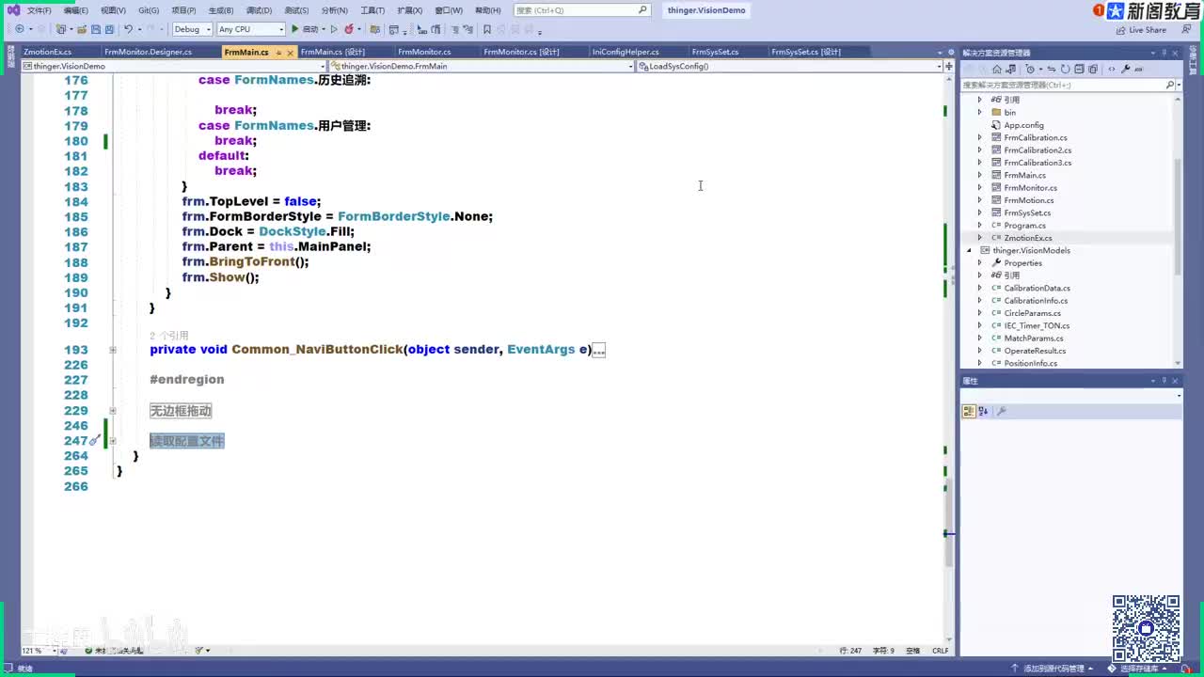Open the thinger.VisionDemo project scope dropdown

pyautogui.click(x=174, y=66)
